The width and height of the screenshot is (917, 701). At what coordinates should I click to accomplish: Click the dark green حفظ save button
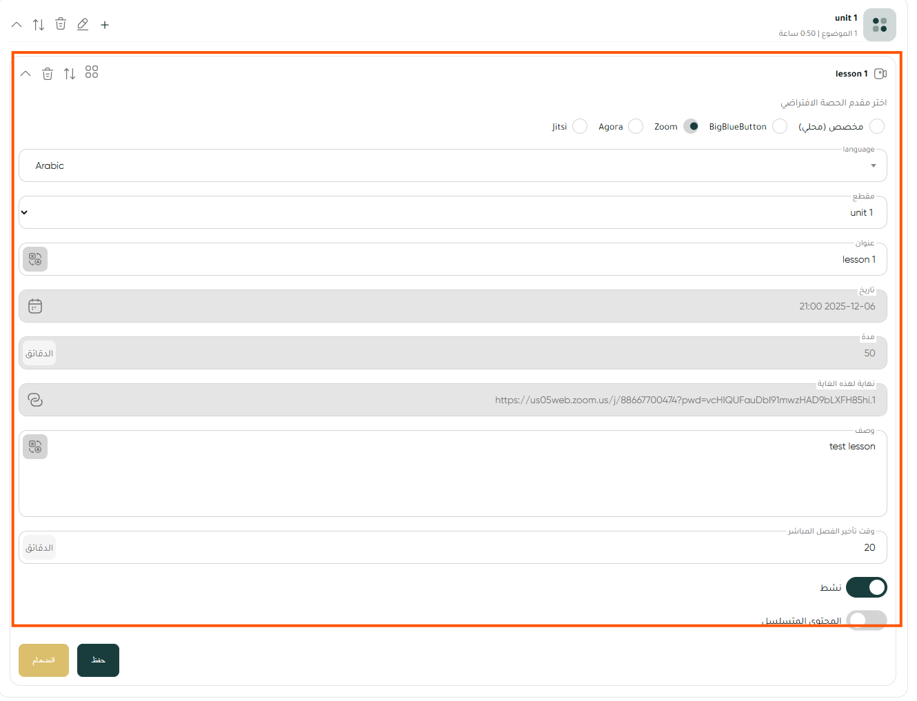(x=98, y=660)
